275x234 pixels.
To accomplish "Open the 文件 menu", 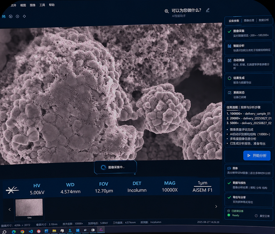I will pos(13,5).
